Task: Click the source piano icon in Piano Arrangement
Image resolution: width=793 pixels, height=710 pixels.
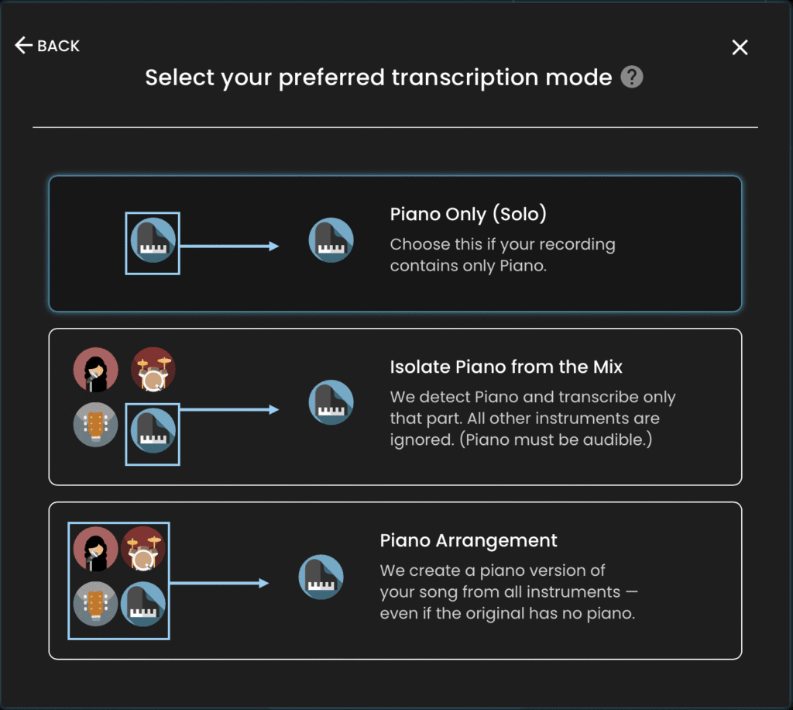Action: click(x=142, y=605)
